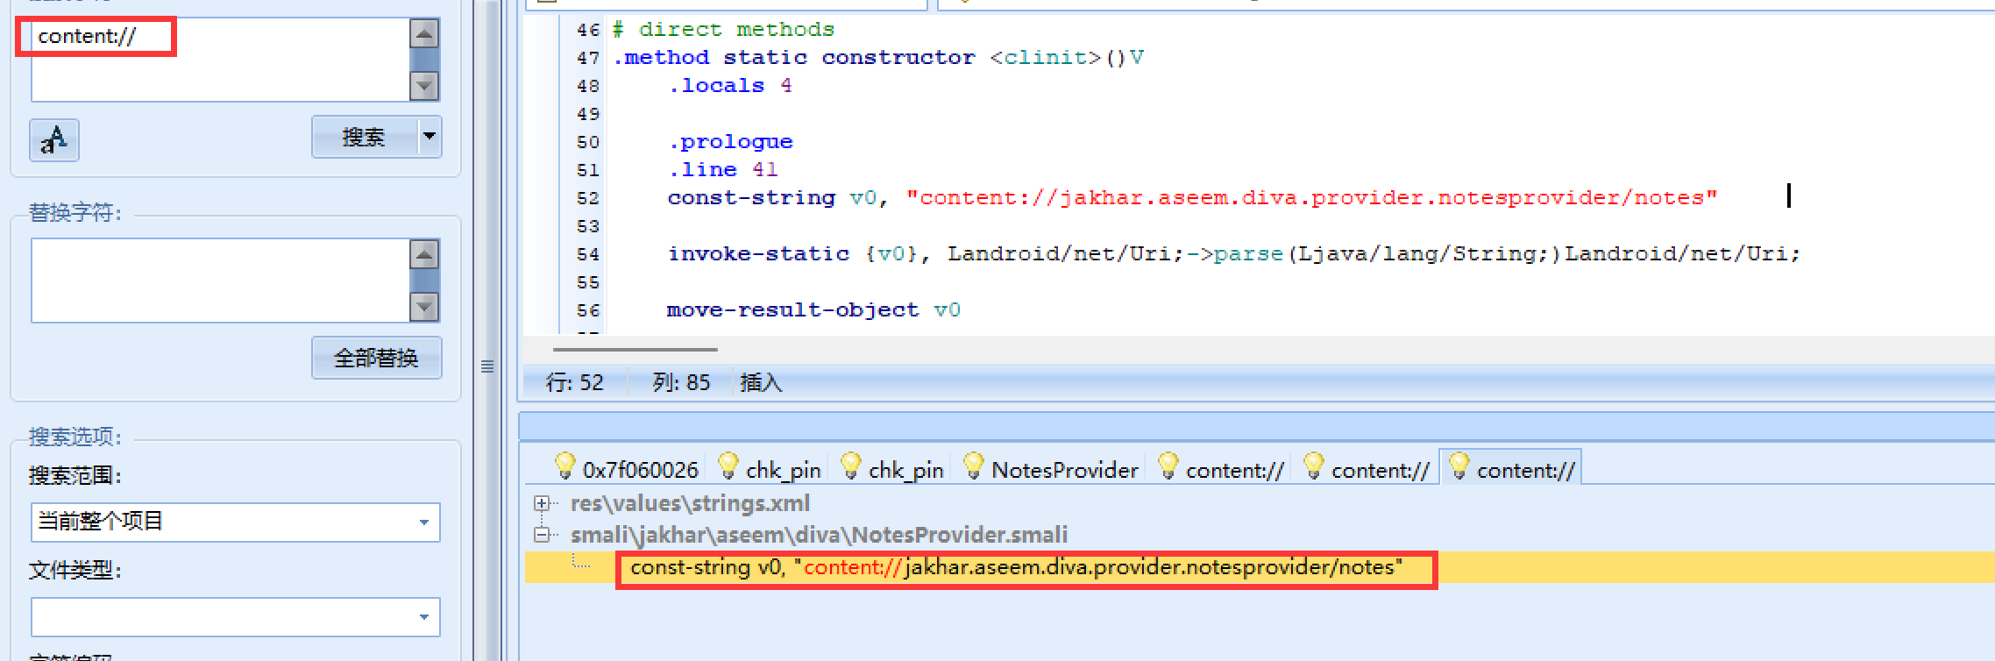
Task: Click '.prologue' on line 50
Action: click(730, 142)
